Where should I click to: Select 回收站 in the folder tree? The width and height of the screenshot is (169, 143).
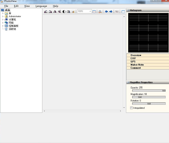pos(12,29)
